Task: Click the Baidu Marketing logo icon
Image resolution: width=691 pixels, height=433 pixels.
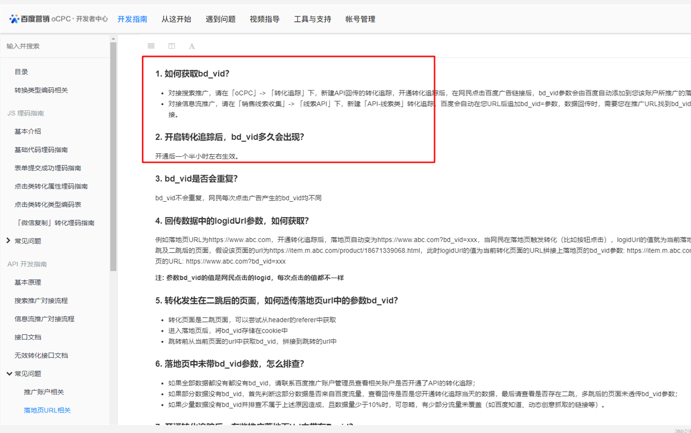Action: (14, 19)
